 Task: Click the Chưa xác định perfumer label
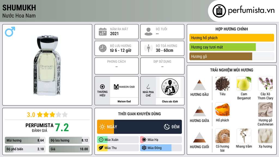pyautogui.click(x=170, y=101)
